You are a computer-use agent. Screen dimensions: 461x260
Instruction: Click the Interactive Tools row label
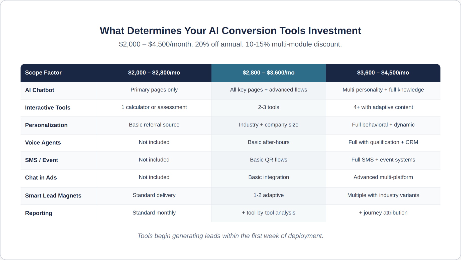48,108
